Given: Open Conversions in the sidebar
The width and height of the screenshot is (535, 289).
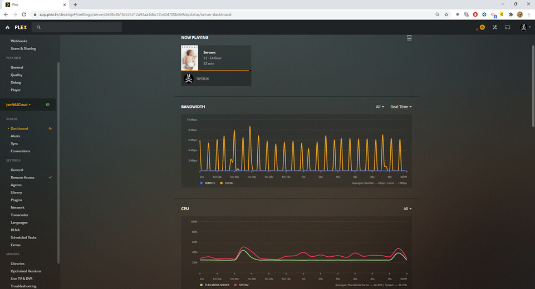Looking at the screenshot, I should (21, 151).
